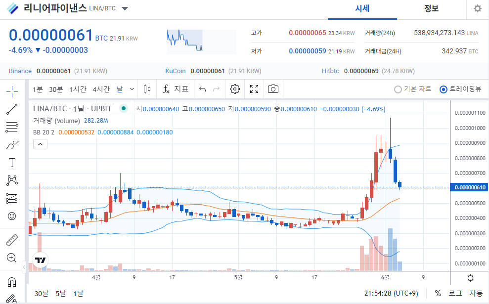Viewport: 489px width, 304px height.
Task: Click the Binance exchange link
Action: click(20, 71)
